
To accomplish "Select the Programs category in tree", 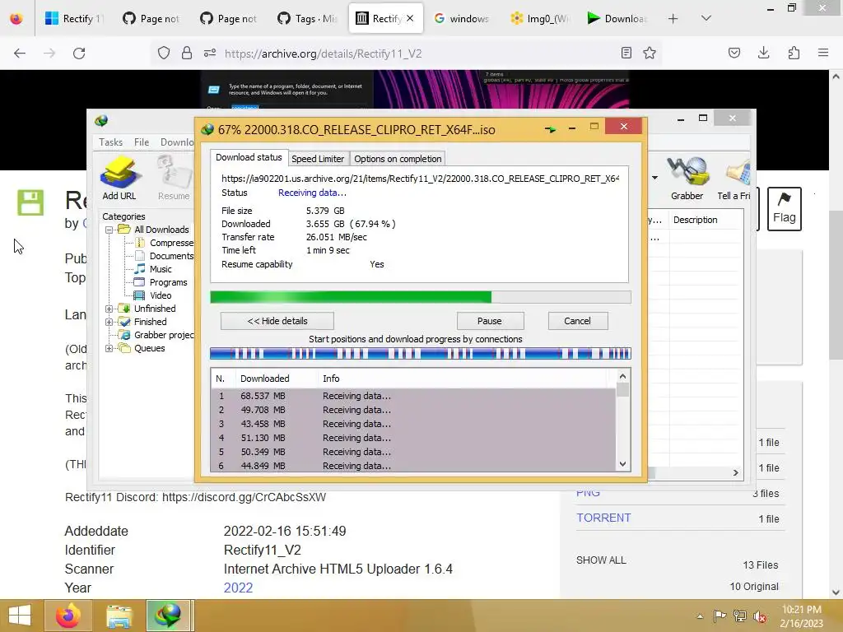I will 161,283.
